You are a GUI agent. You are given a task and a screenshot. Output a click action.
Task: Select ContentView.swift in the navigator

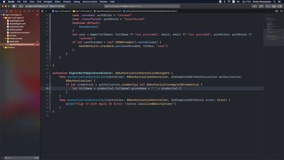pyautogui.click(x=16, y=27)
